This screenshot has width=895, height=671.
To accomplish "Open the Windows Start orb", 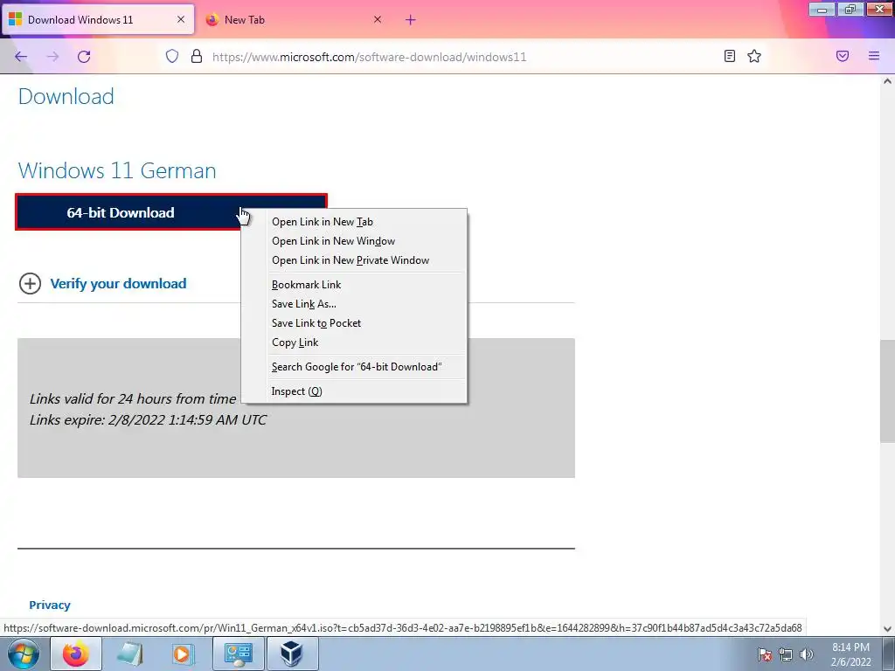I will pos(24,654).
